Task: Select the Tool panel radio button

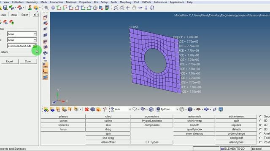Action: (x=260, y=138)
